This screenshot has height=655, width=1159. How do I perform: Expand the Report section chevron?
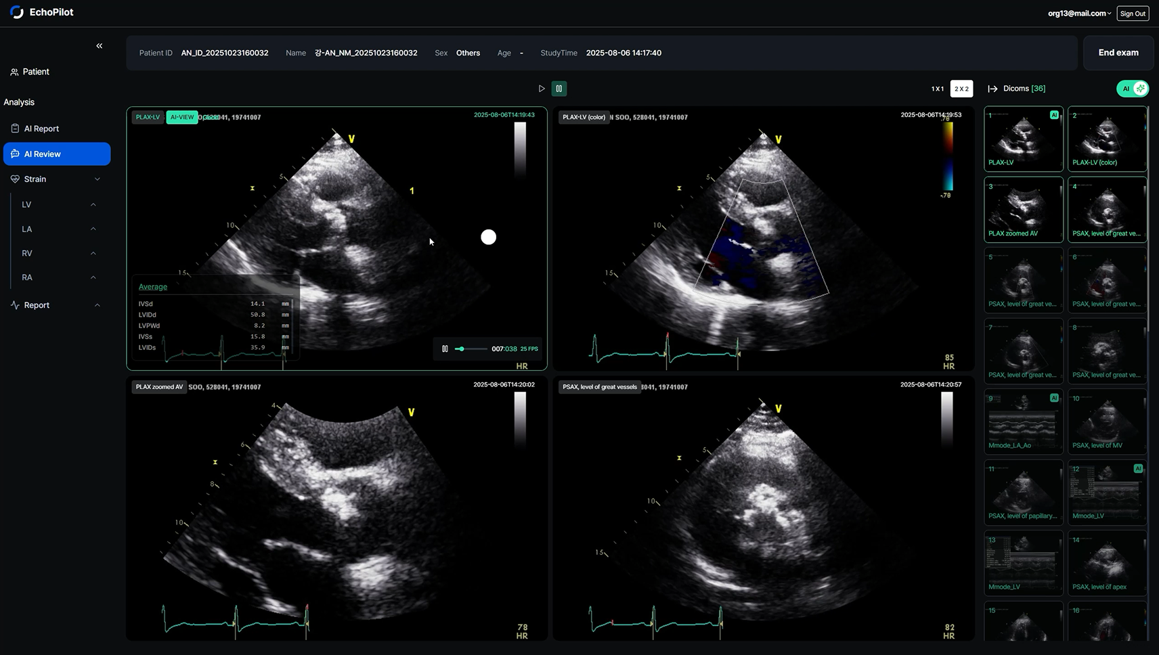coord(97,305)
